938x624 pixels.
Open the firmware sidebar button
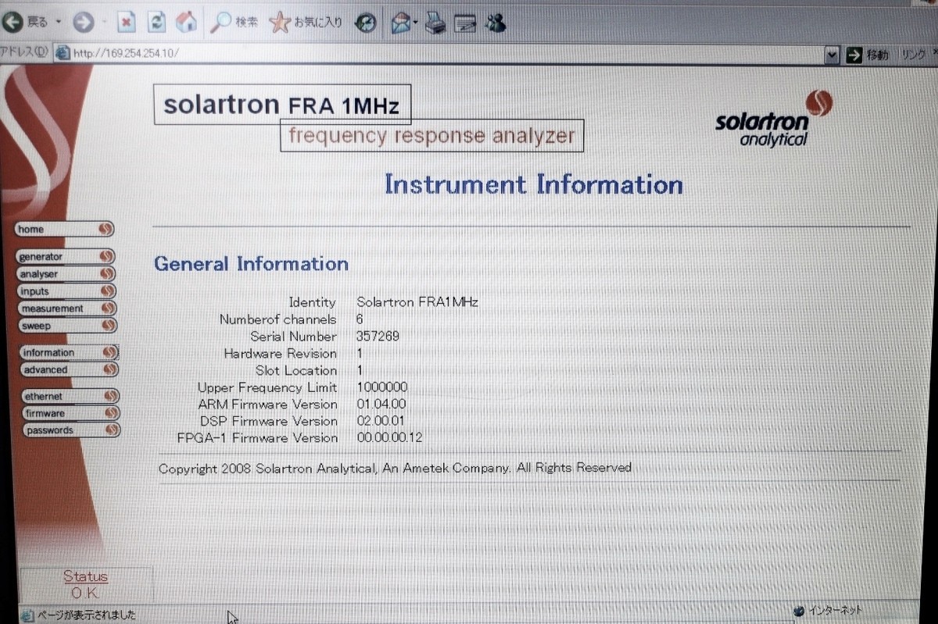pyautogui.click(x=70, y=413)
